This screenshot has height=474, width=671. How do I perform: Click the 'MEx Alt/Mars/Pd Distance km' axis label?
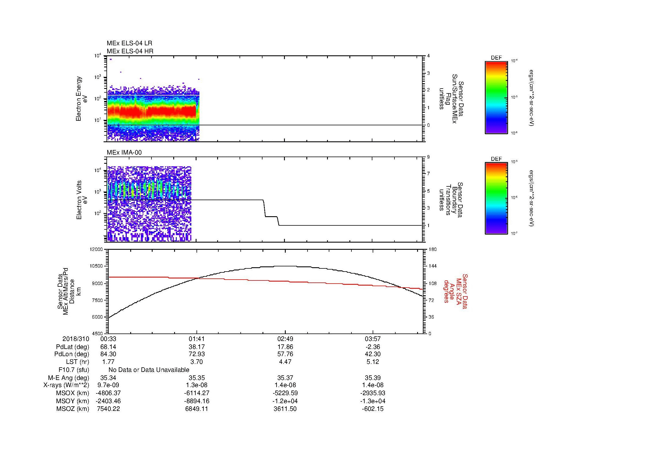pyautogui.click(x=69, y=291)
